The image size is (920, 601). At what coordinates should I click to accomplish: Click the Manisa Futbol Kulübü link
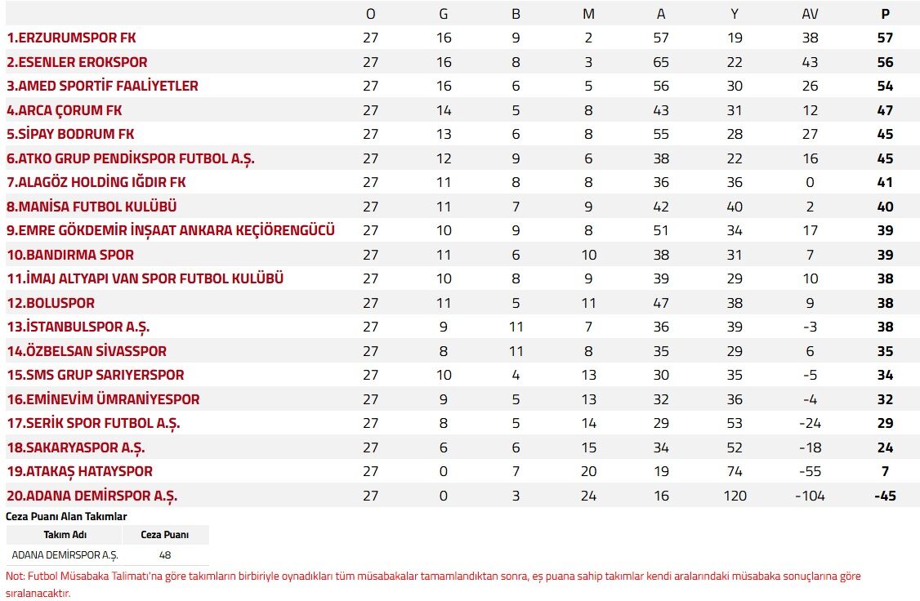click(92, 207)
